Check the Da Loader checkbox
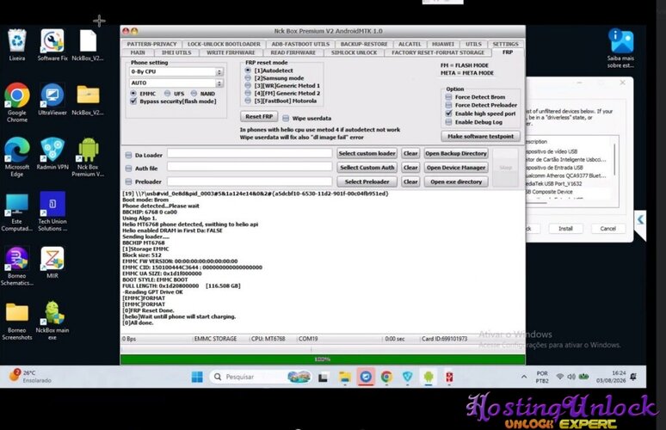This screenshot has width=666, height=430. (x=128, y=155)
